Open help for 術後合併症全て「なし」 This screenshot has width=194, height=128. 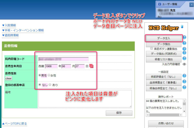pos(184,87)
